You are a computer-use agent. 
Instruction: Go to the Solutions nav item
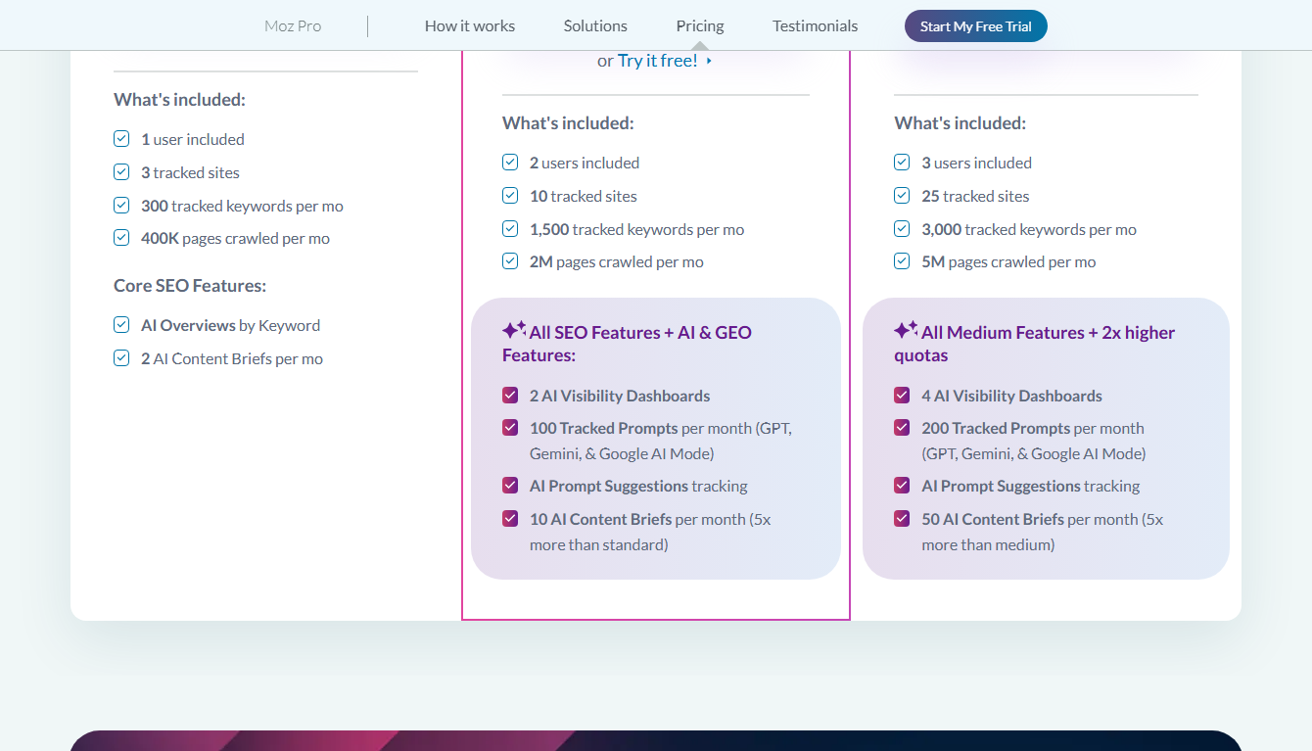595,26
